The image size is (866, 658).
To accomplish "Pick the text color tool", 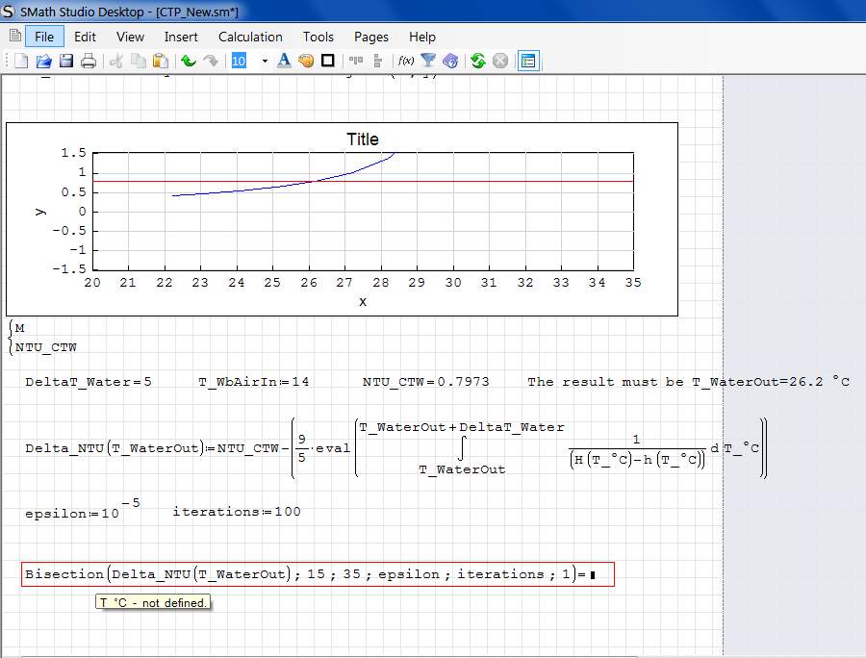I will 284,61.
